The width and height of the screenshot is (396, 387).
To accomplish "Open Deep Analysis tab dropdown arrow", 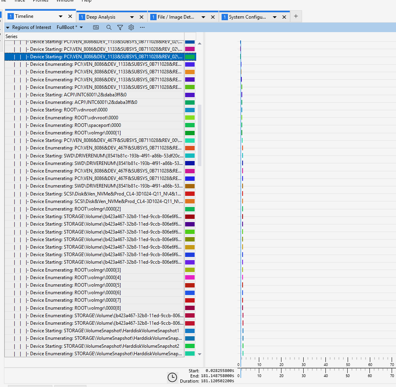I will [132, 17].
